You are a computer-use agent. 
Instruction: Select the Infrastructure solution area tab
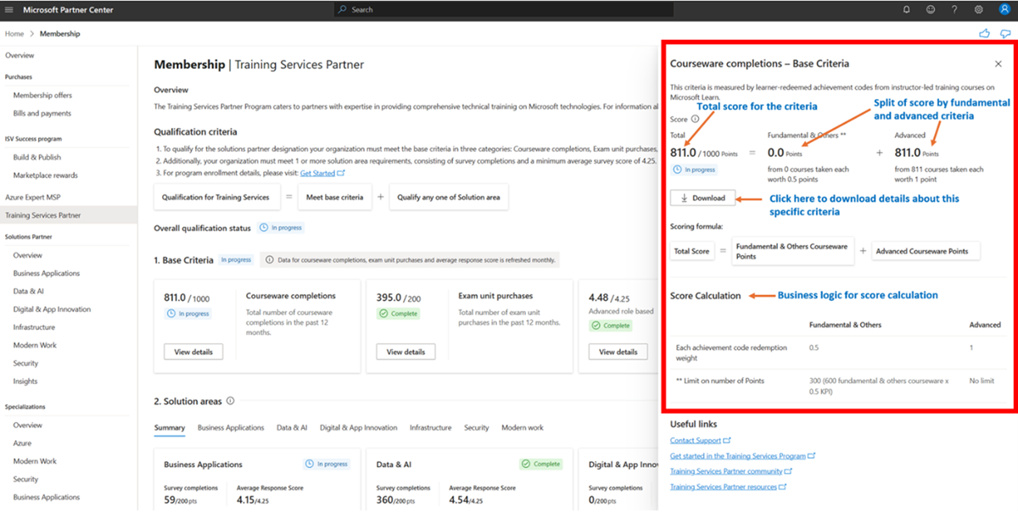point(430,428)
